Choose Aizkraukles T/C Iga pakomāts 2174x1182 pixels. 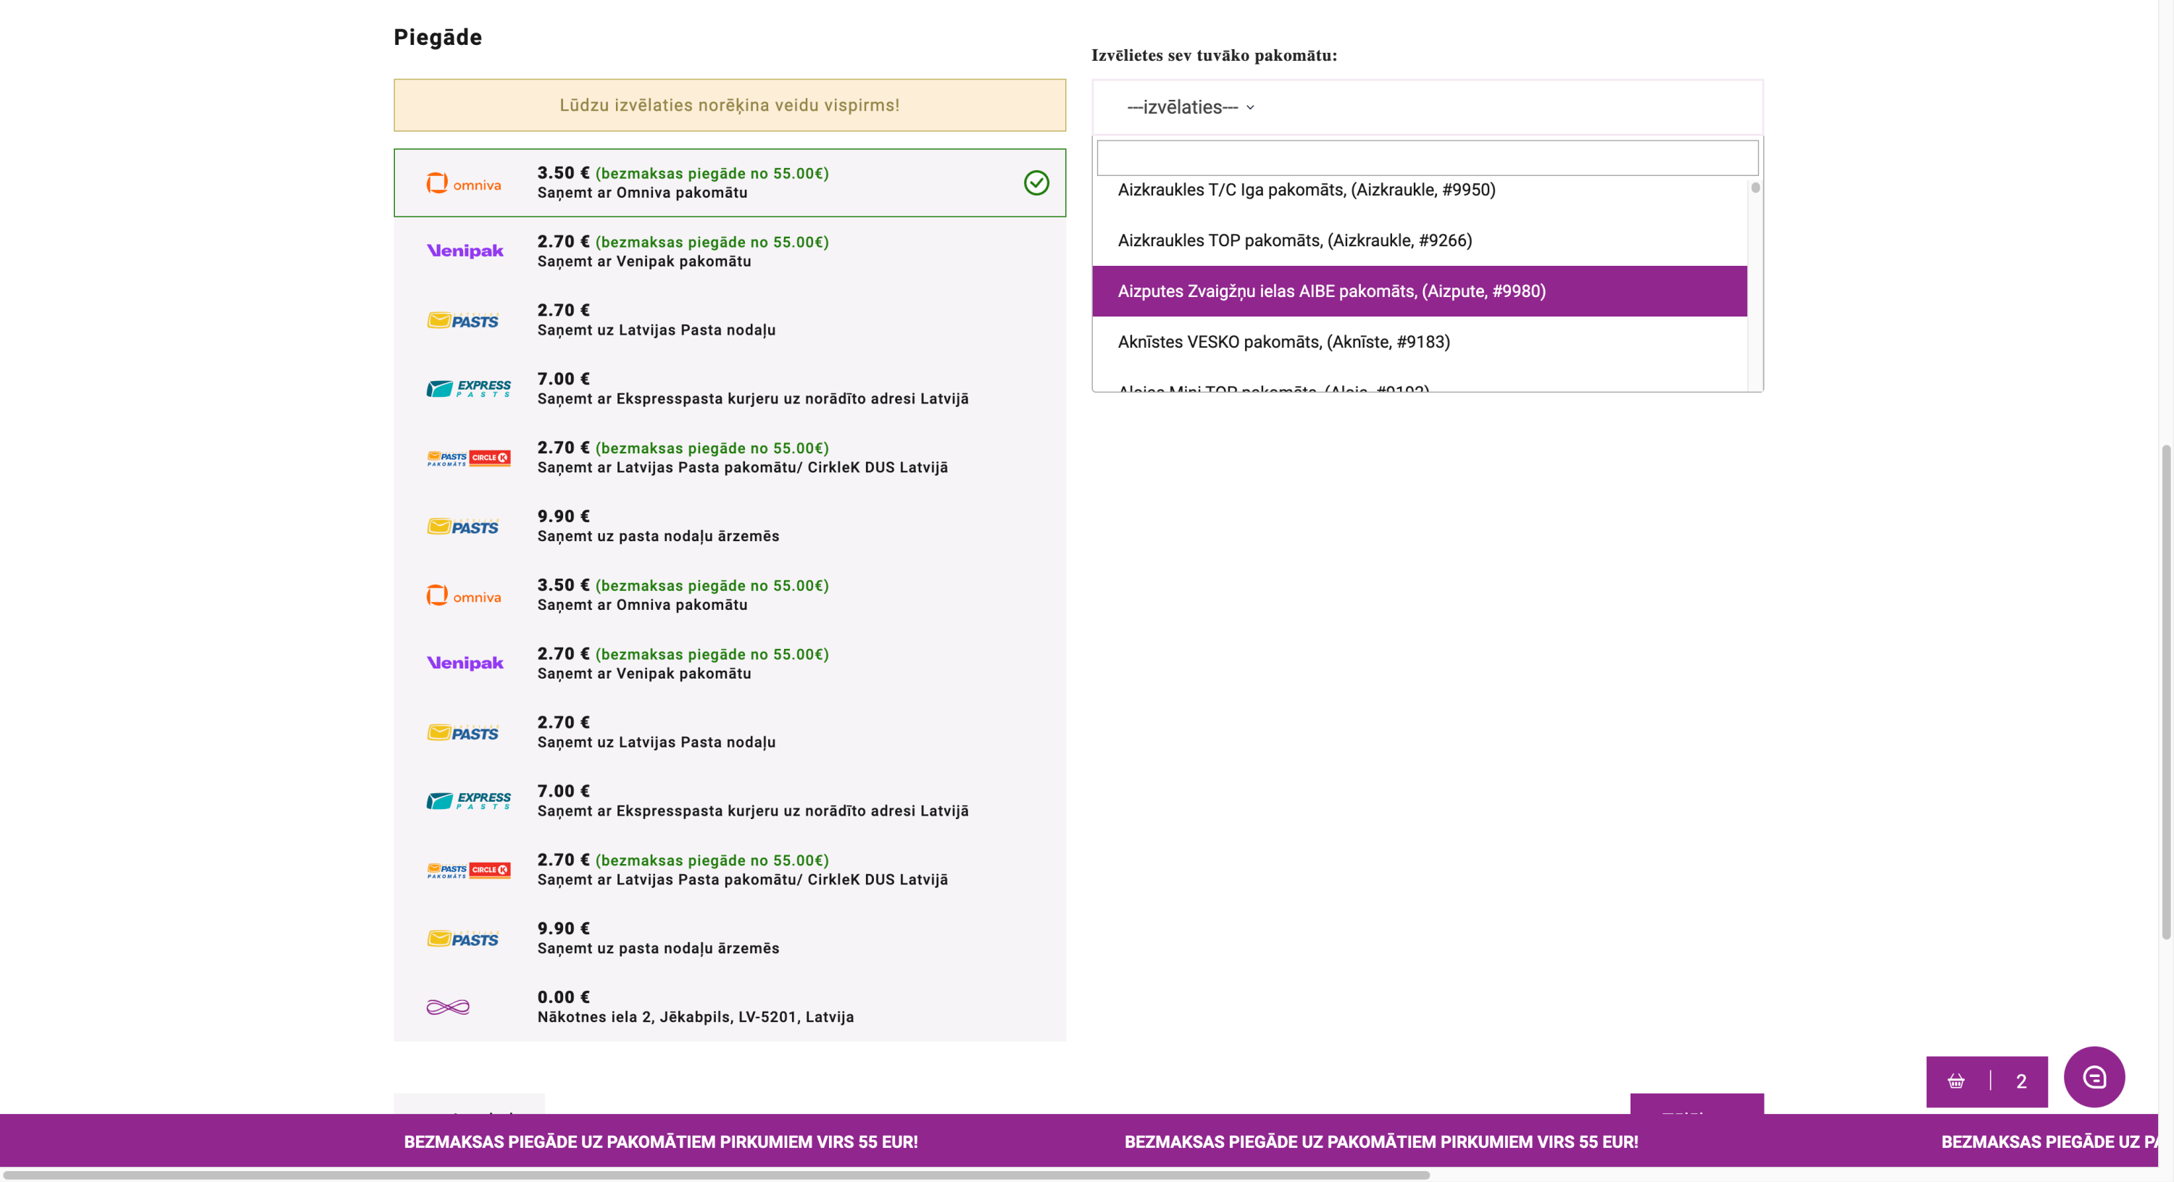tap(1306, 190)
